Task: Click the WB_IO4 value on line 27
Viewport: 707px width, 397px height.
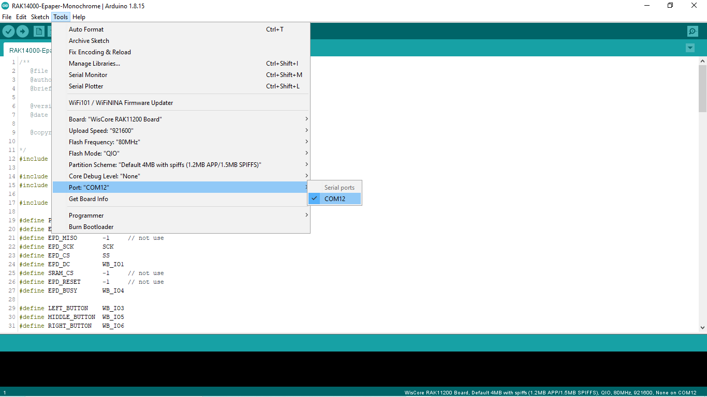Action: click(113, 291)
